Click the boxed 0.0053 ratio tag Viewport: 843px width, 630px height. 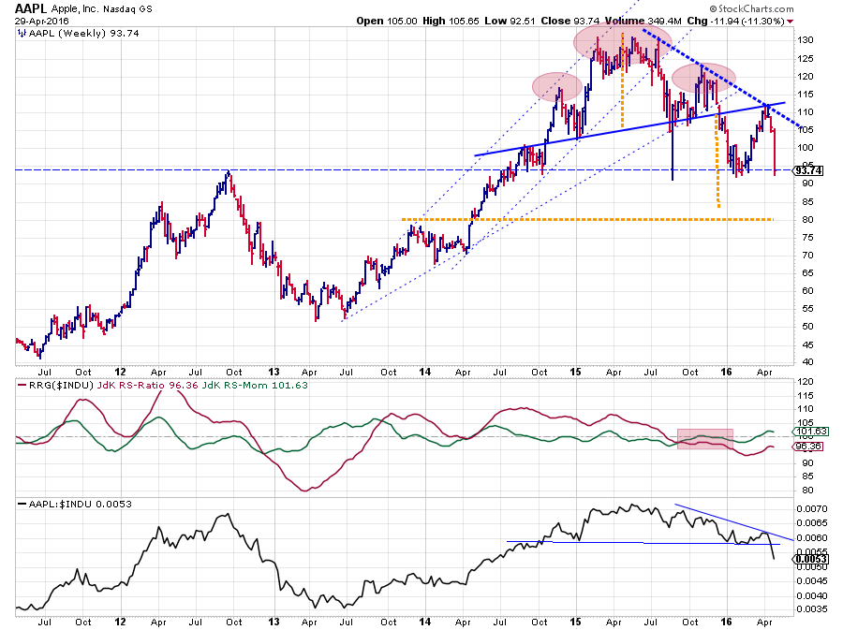(811, 559)
